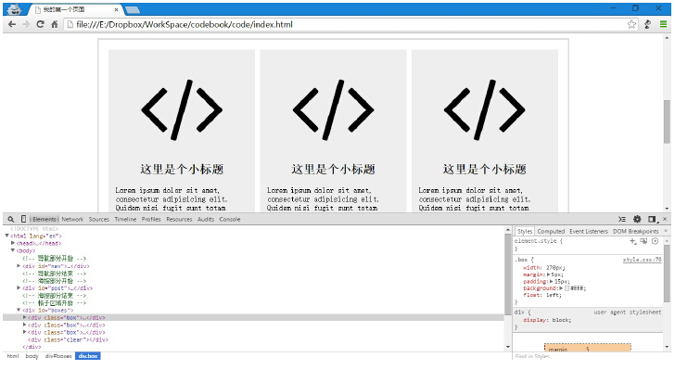Open the style.css:78 source link

(x=642, y=260)
